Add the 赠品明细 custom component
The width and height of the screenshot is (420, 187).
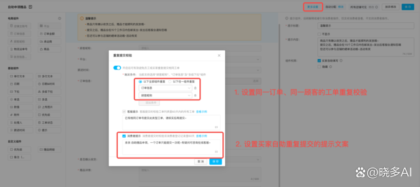coord(48,149)
